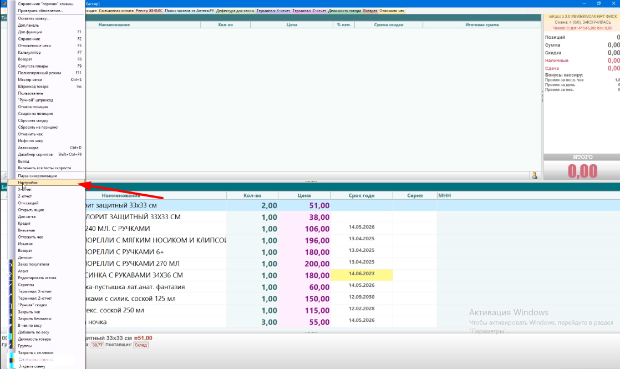
Task: Open Настройки in the menu
Action: (28, 182)
